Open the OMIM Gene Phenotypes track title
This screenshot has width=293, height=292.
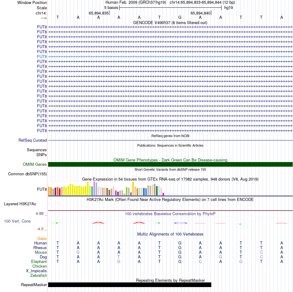coord(170,160)
